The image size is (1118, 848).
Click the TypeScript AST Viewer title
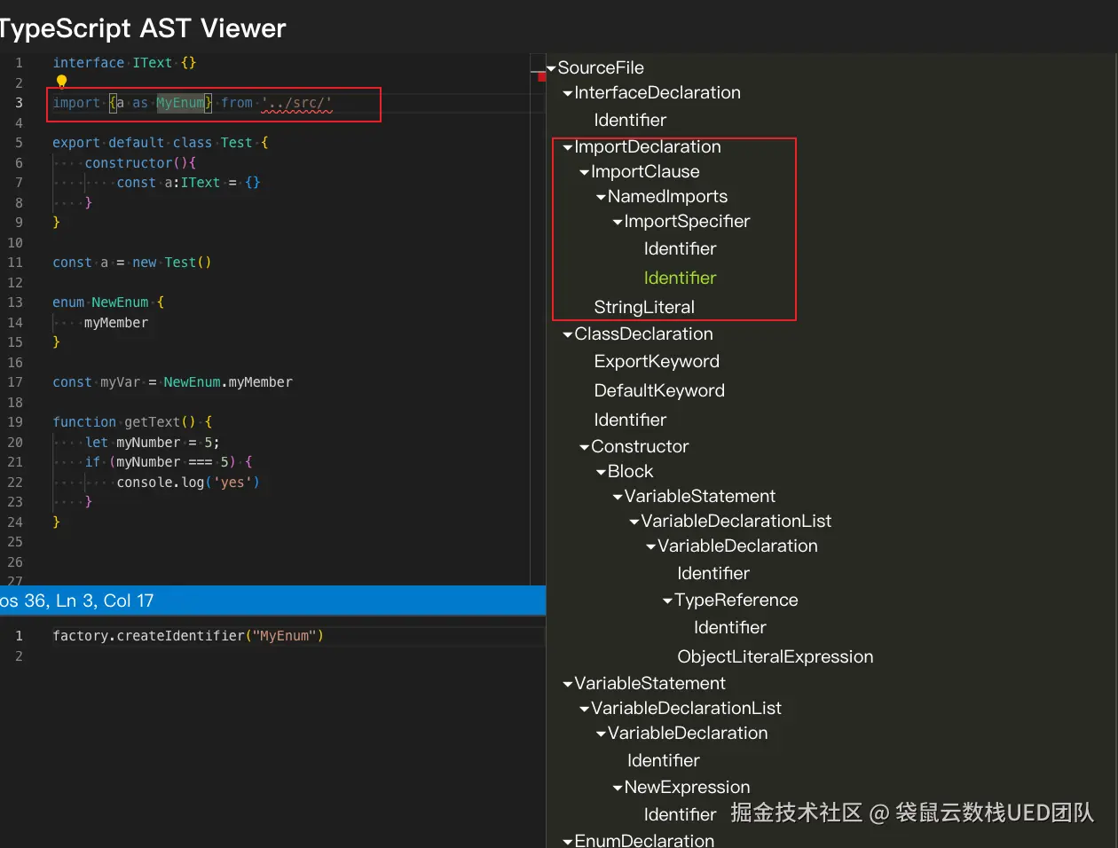pyautogui.click(x=142, y=28)
